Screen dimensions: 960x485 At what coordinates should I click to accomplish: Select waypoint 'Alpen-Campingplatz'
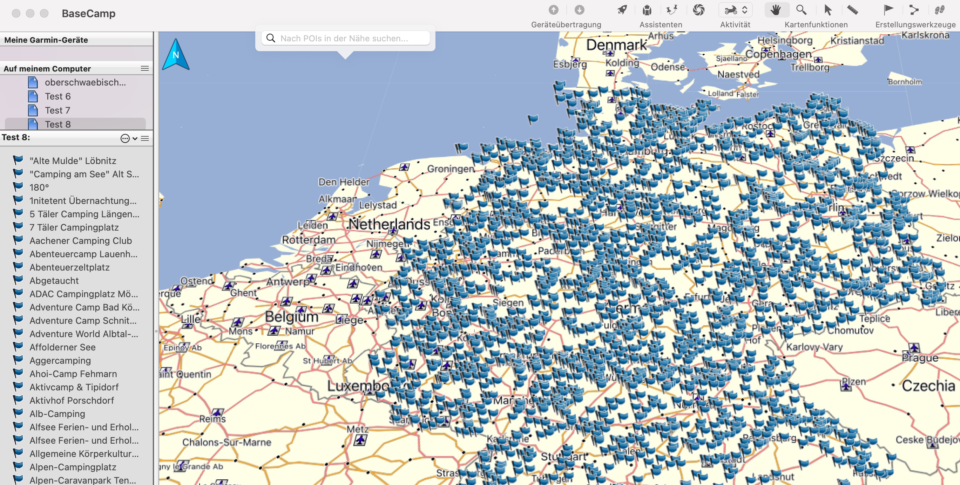tap(73, 467)
